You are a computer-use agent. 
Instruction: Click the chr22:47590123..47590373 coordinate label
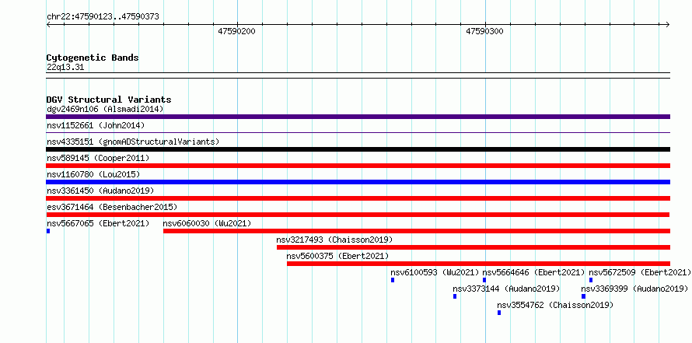point(103,17)
